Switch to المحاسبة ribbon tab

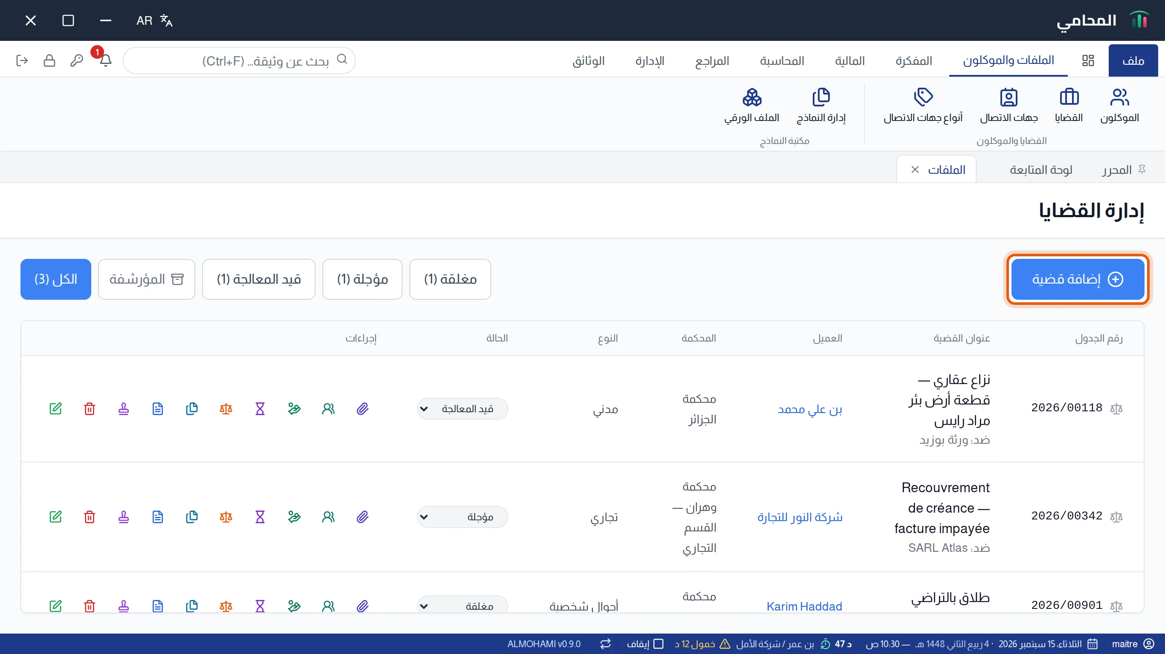click(x=782, y=60)
